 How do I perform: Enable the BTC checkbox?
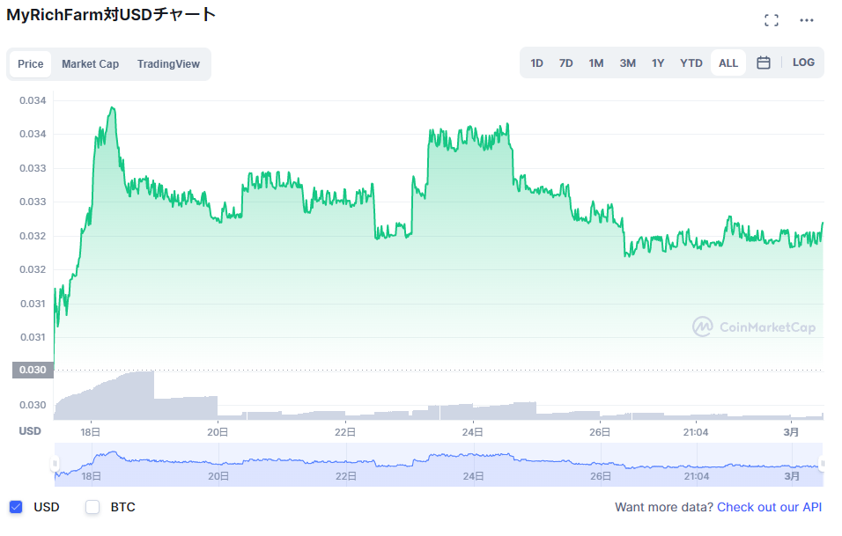[92, 507]
